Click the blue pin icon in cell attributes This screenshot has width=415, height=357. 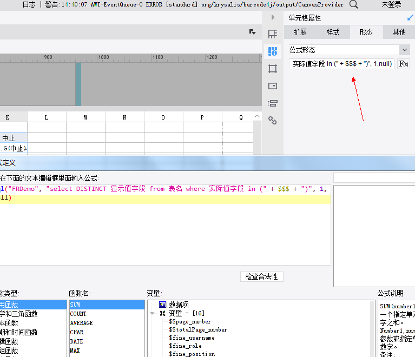[x=410, y=18]
